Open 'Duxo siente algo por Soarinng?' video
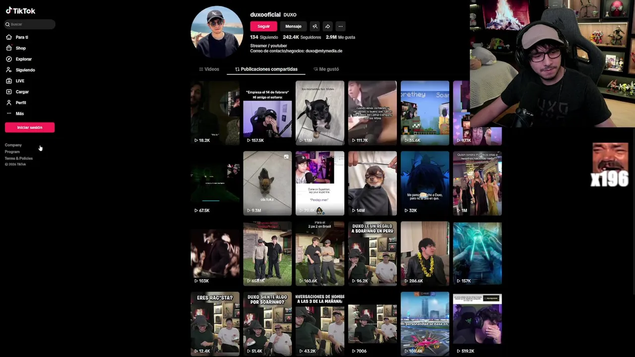The height and width of the screenshot is (357, 635). click(x=267, y=324)
